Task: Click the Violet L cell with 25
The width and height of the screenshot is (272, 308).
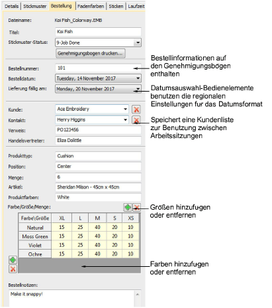Action: 80,245
